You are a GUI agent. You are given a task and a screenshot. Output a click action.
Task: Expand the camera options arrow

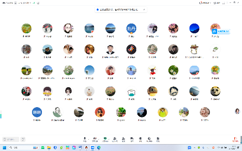tap(99, 139)
